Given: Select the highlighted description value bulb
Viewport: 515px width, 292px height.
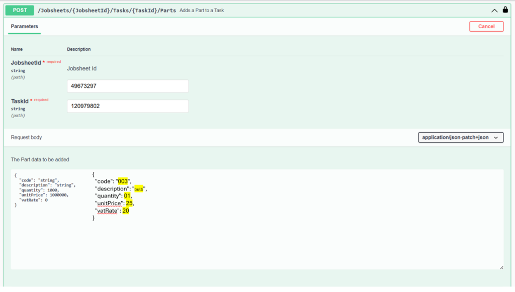Looking at the screenshot, I should point(138,188).
